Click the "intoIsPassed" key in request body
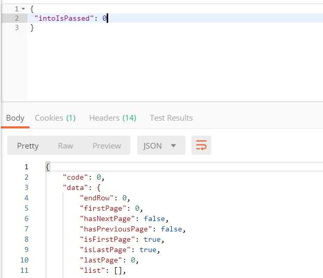This screenshot has height=278, width=323. coord(64,18)
